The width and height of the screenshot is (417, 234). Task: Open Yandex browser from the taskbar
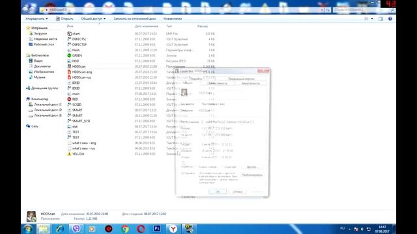[x=173, y=229]
